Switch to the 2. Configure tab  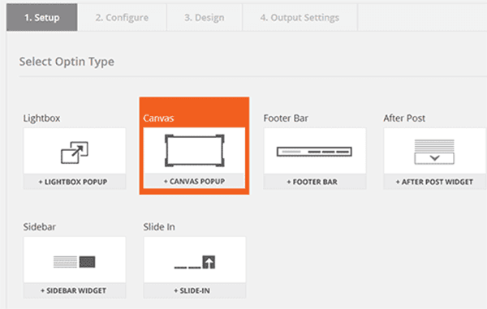[x=122, y=17]
